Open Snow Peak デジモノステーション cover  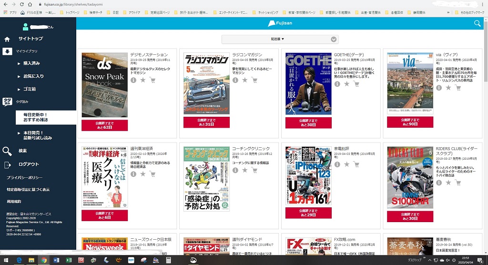click(x=104, y=85)
